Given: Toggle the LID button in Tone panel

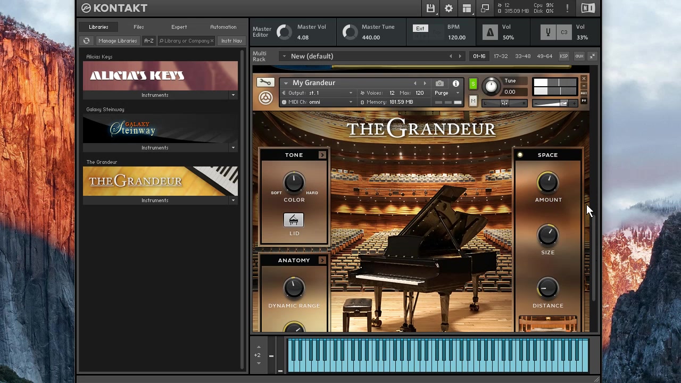Looking at the screenshot, I should 294,220.
